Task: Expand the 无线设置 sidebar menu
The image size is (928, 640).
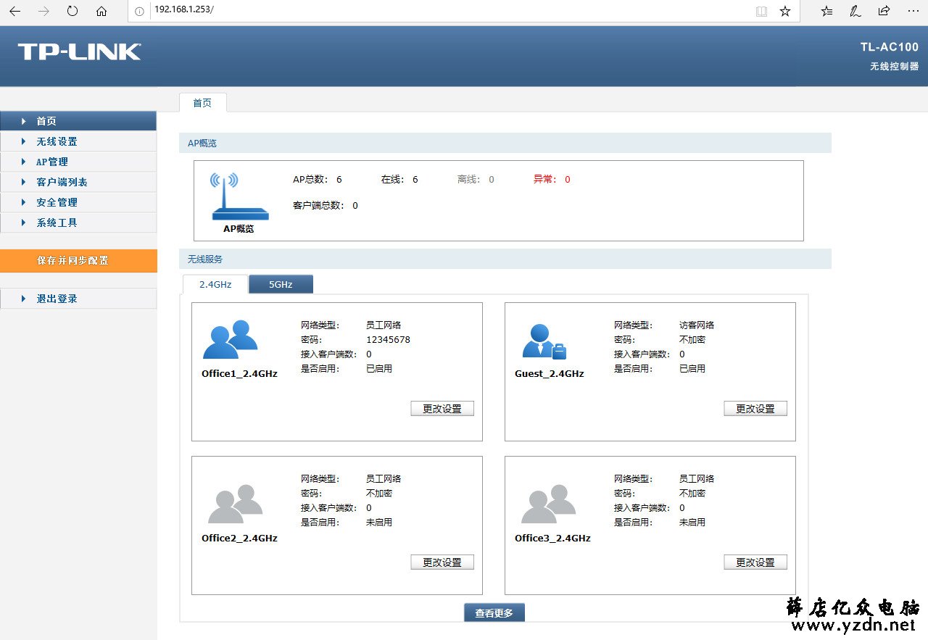Action: pyautogui.click(x=78, y=141)
